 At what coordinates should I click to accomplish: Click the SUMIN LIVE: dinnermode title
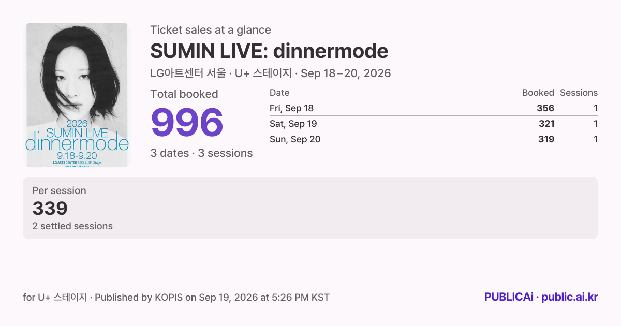tap(269, 51)
